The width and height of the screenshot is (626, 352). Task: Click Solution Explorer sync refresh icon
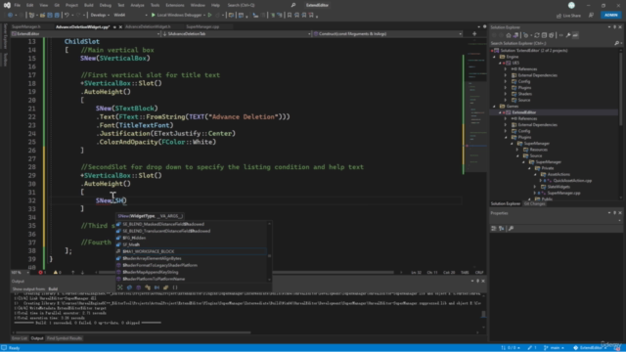537,35
